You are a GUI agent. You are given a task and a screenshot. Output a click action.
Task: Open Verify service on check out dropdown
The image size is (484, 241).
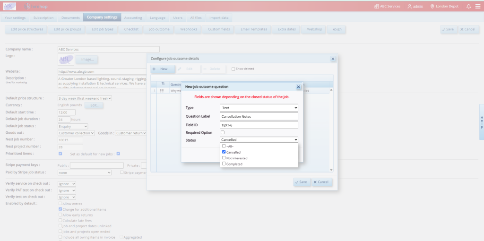[x=67, y=184]
